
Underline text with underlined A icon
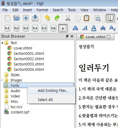94,28
